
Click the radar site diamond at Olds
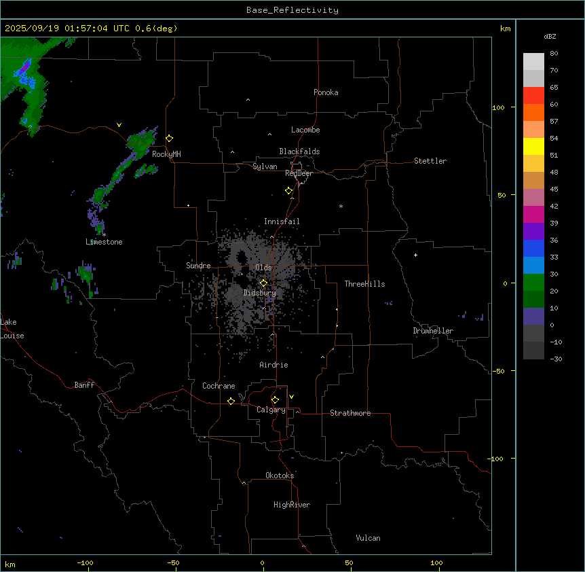(x=263, y=283)
